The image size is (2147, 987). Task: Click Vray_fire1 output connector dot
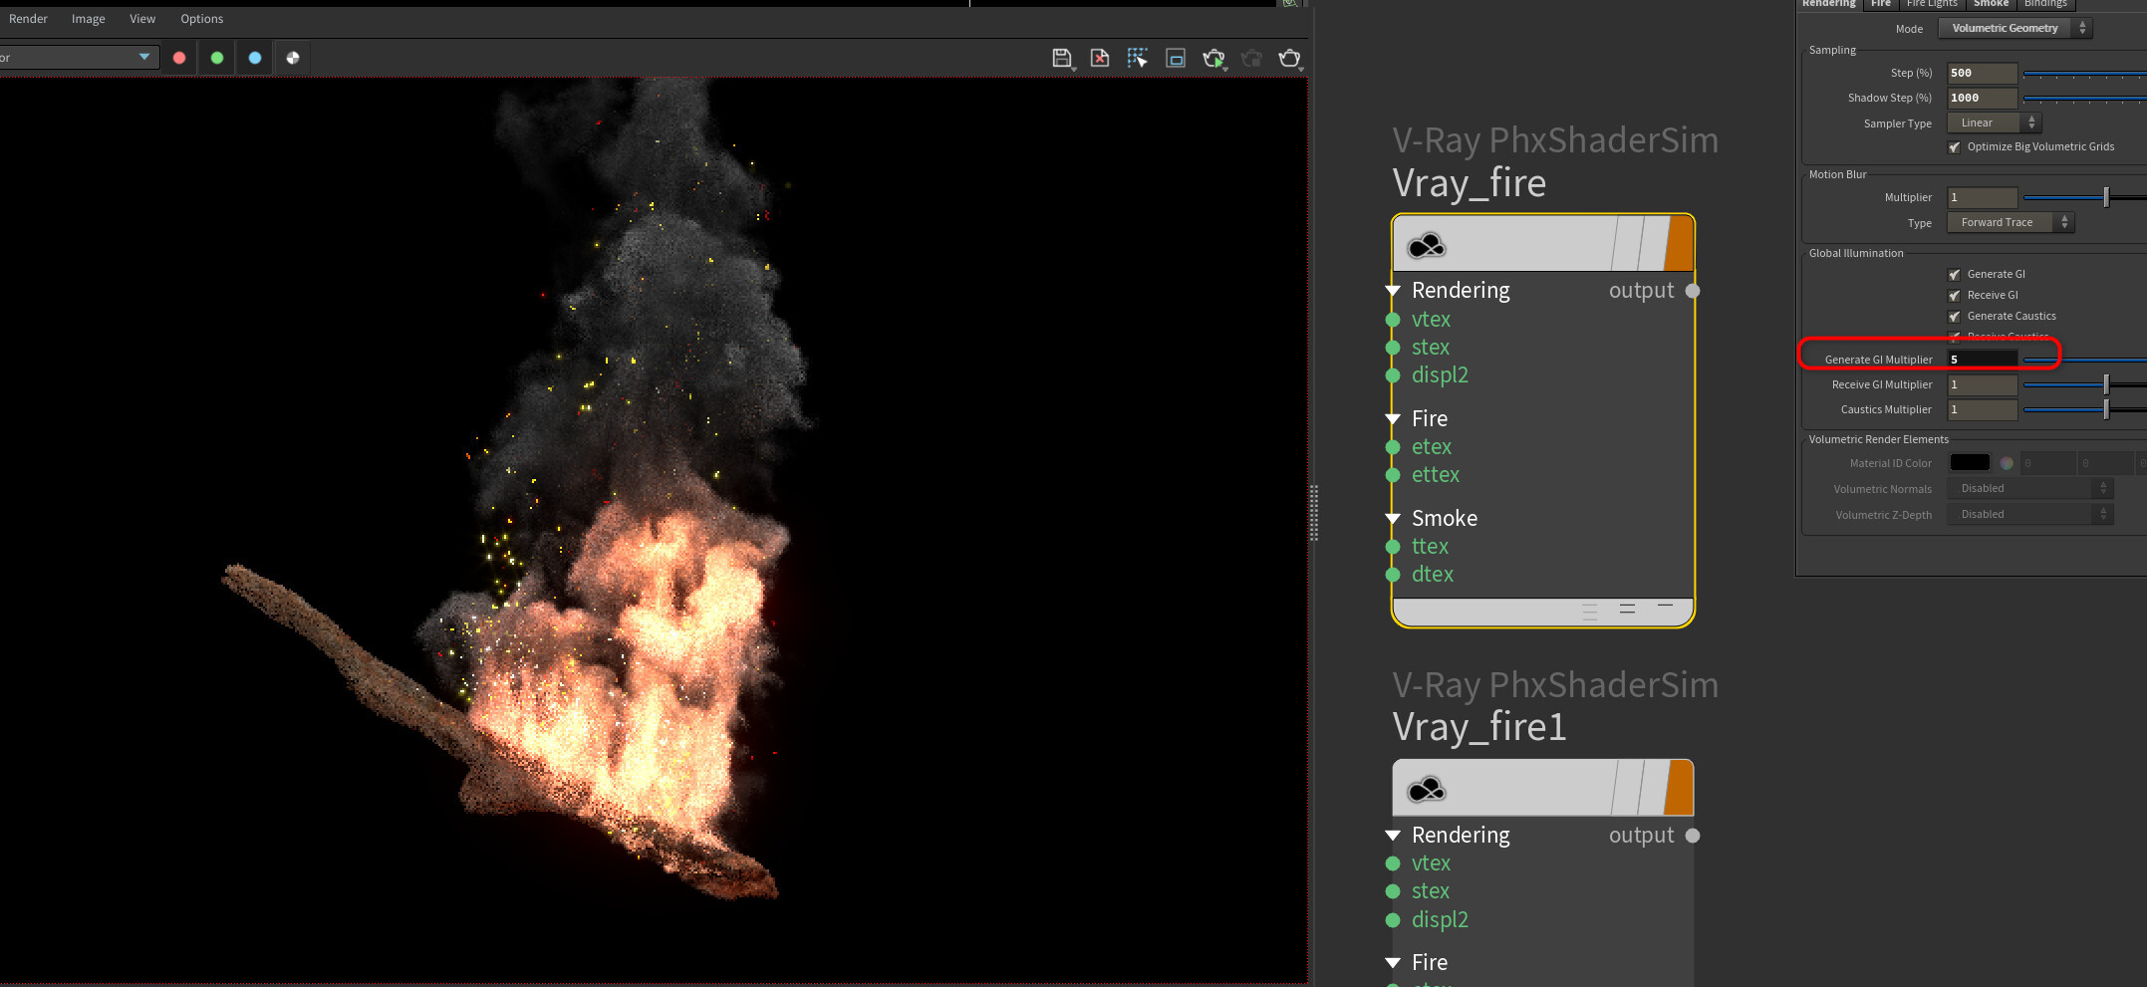pos(1693,836)
